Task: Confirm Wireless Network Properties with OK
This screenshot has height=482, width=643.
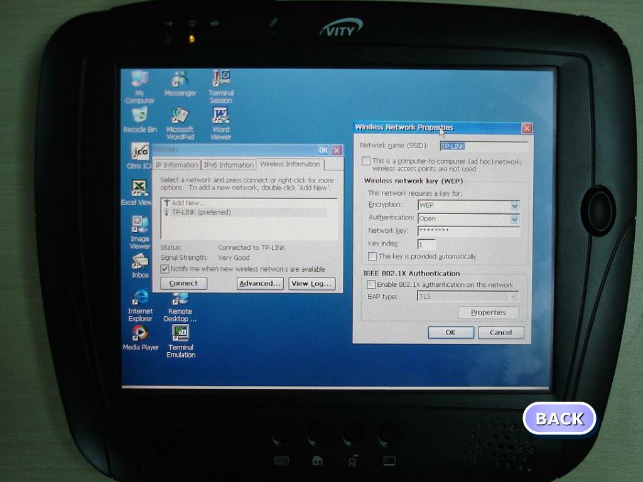Action: pyautogui.click(x=451, y=333)
